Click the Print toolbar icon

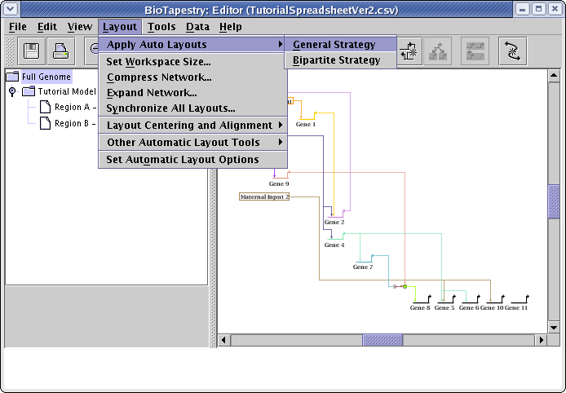[x=61, y=51]
